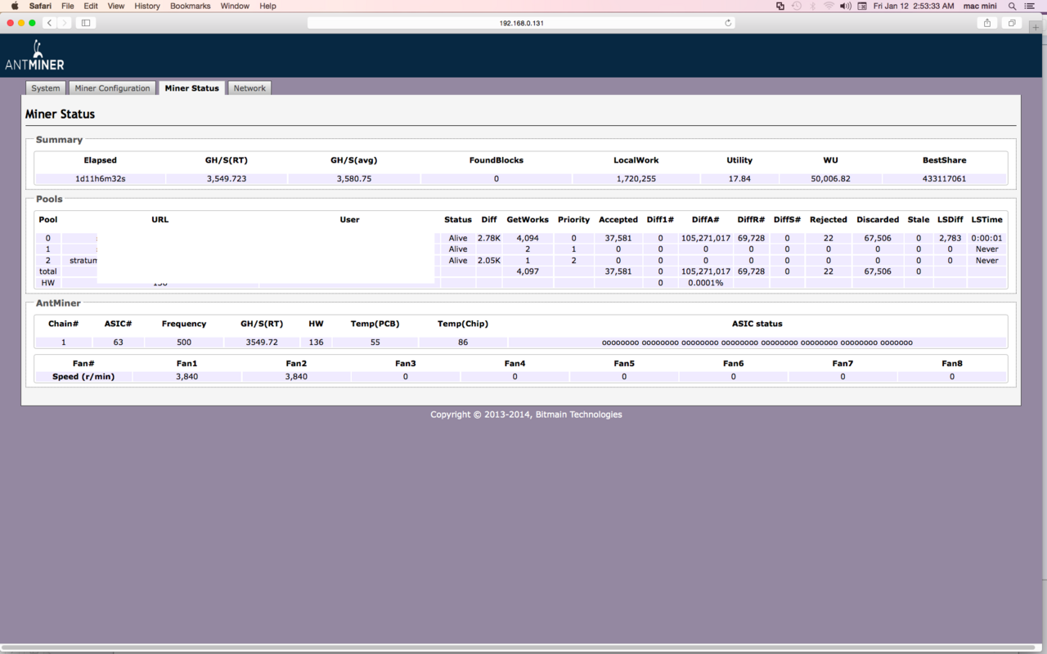Open the Share button in the toolbar

click(x=987, y=23)
